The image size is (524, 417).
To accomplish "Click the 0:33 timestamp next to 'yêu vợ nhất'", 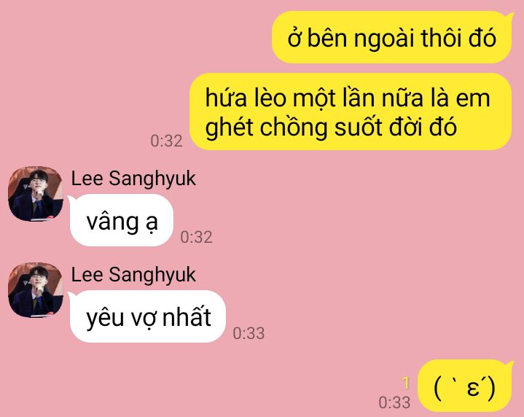I will pos(249,333).
